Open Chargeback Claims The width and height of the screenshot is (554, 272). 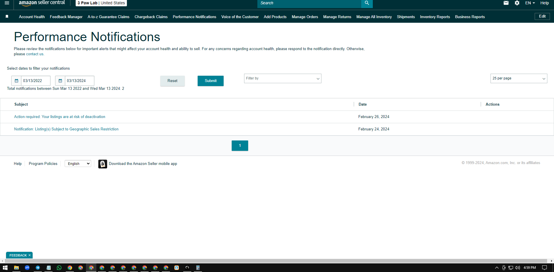(151, 17)
